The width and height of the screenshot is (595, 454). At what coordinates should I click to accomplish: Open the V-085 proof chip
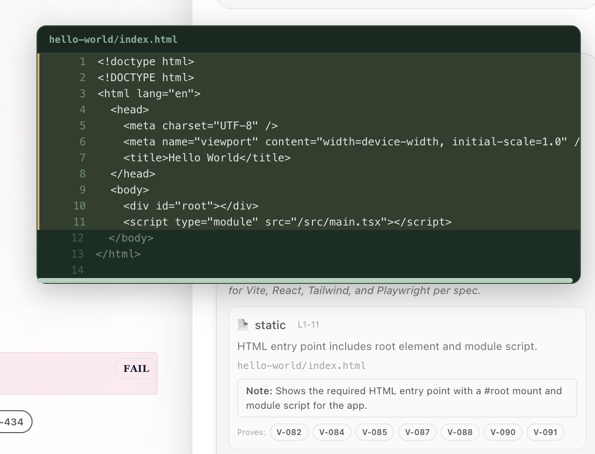click(x=375, y=432)
